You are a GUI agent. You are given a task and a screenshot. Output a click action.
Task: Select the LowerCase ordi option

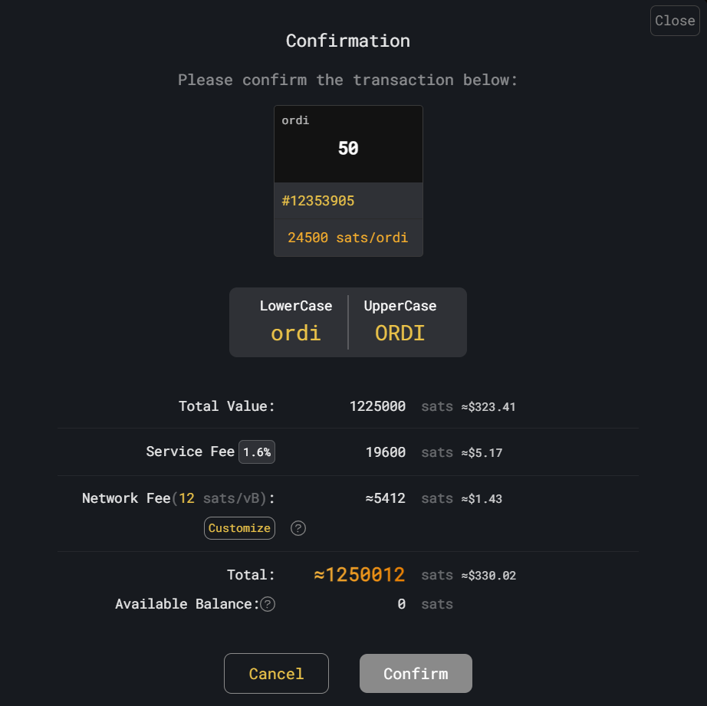click(296, 323)
